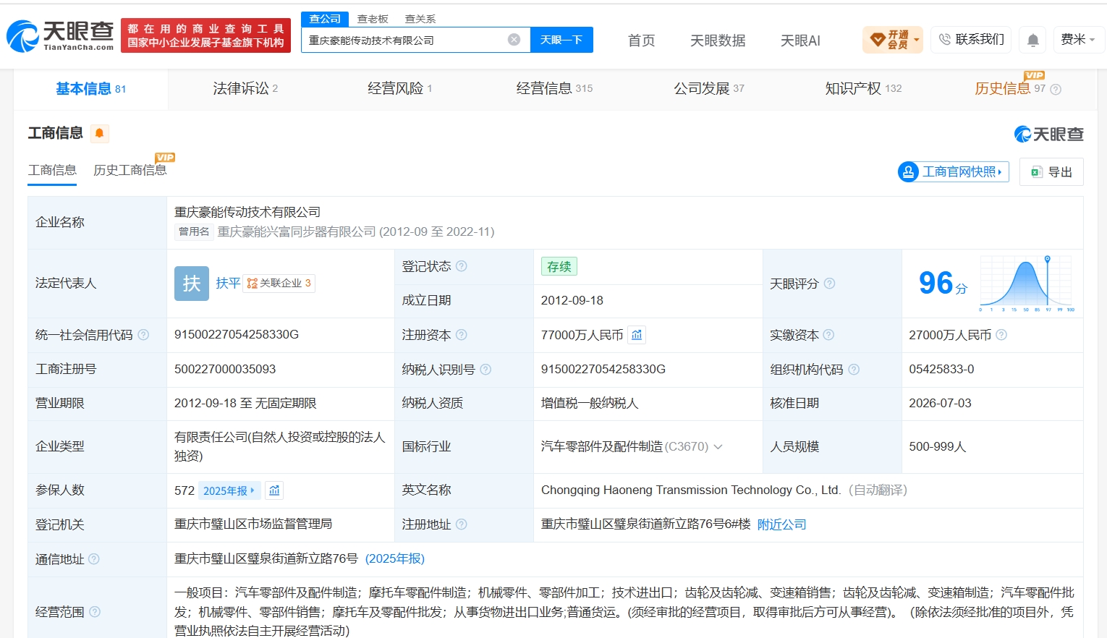1107x638 pixels.
Task: Click help icon next to 统一社会信用代码
Action: (143, 335)
